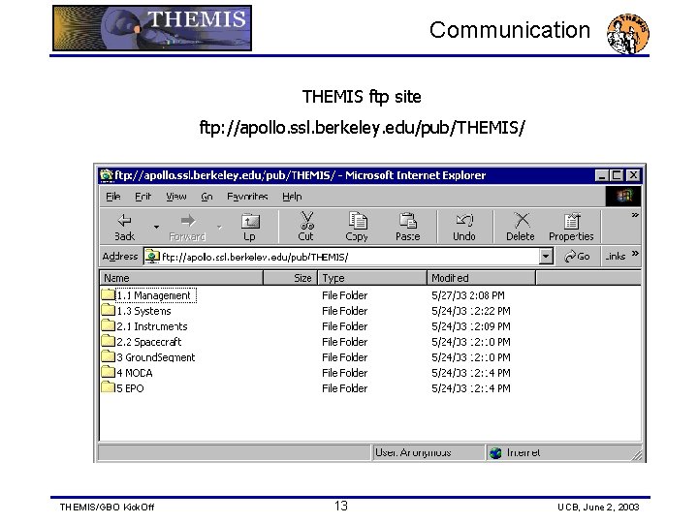Viewport: 698px width, 523px height.
Task: Click the Cut scissors toolbar button
Action: pos(306,227)
